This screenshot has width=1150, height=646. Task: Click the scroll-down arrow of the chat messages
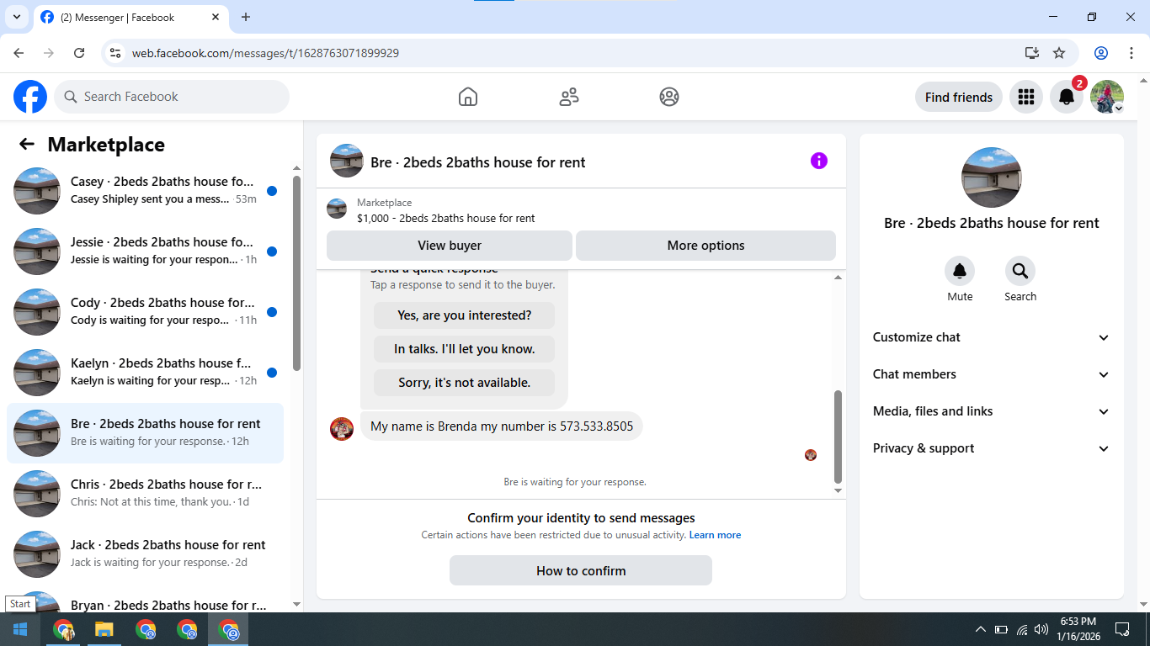(x=838, y=490)
